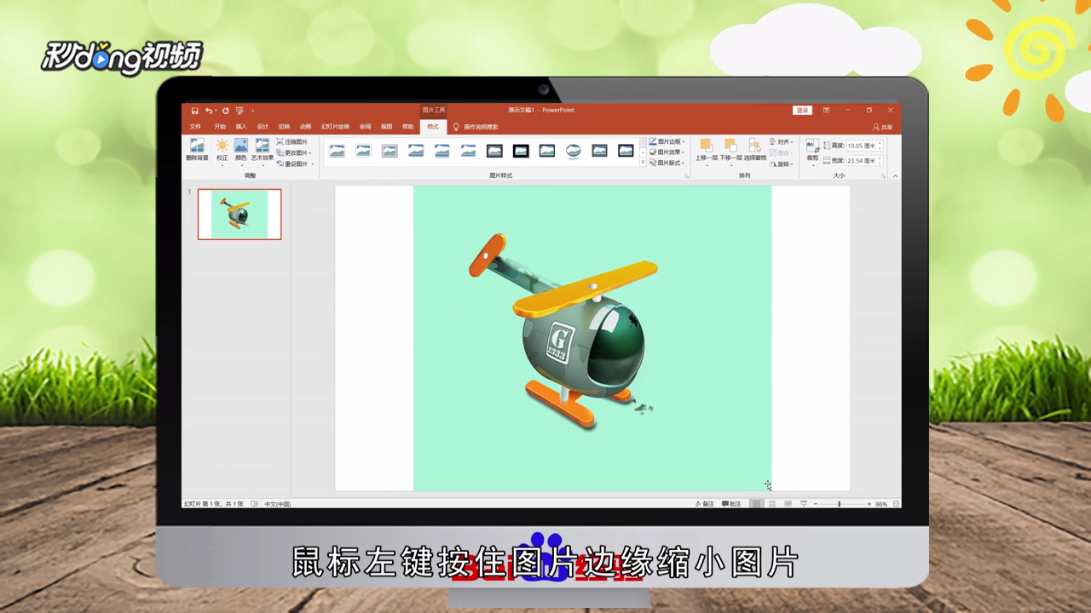Expand the picture styles gallery More arrow
The width and height of the screenshot is (1091, 613).
tap(643, 163)
